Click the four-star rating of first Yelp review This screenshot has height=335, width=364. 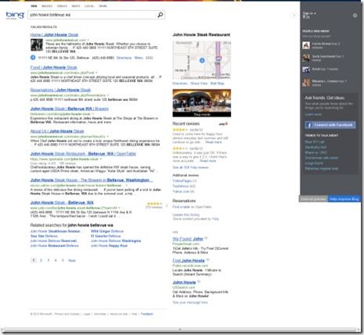(180, 130)
